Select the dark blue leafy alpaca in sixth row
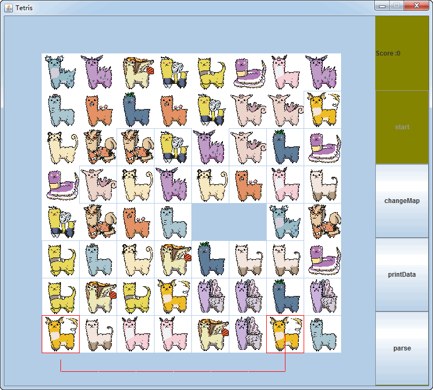 (210, 260)
